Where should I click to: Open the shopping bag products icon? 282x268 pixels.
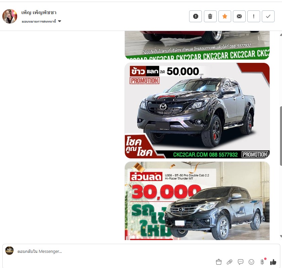[219, 262]
